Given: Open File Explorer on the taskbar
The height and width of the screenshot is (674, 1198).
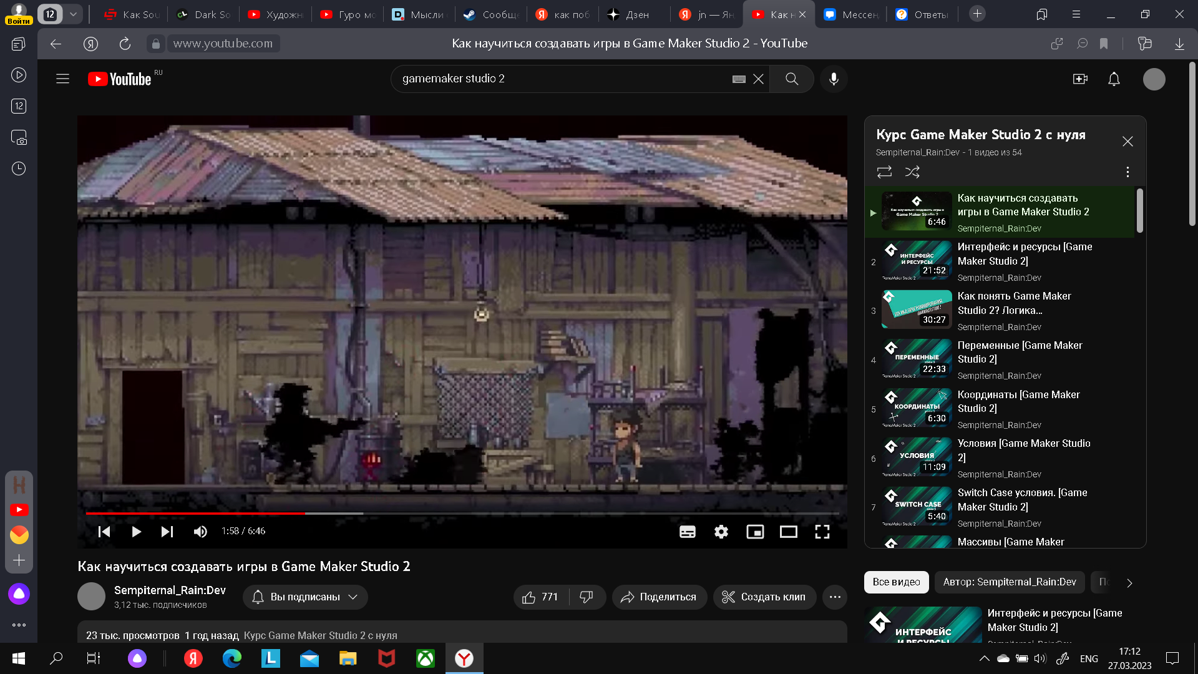Looking at the screenshot, I should pyautogui.click(x=348, y=658).
